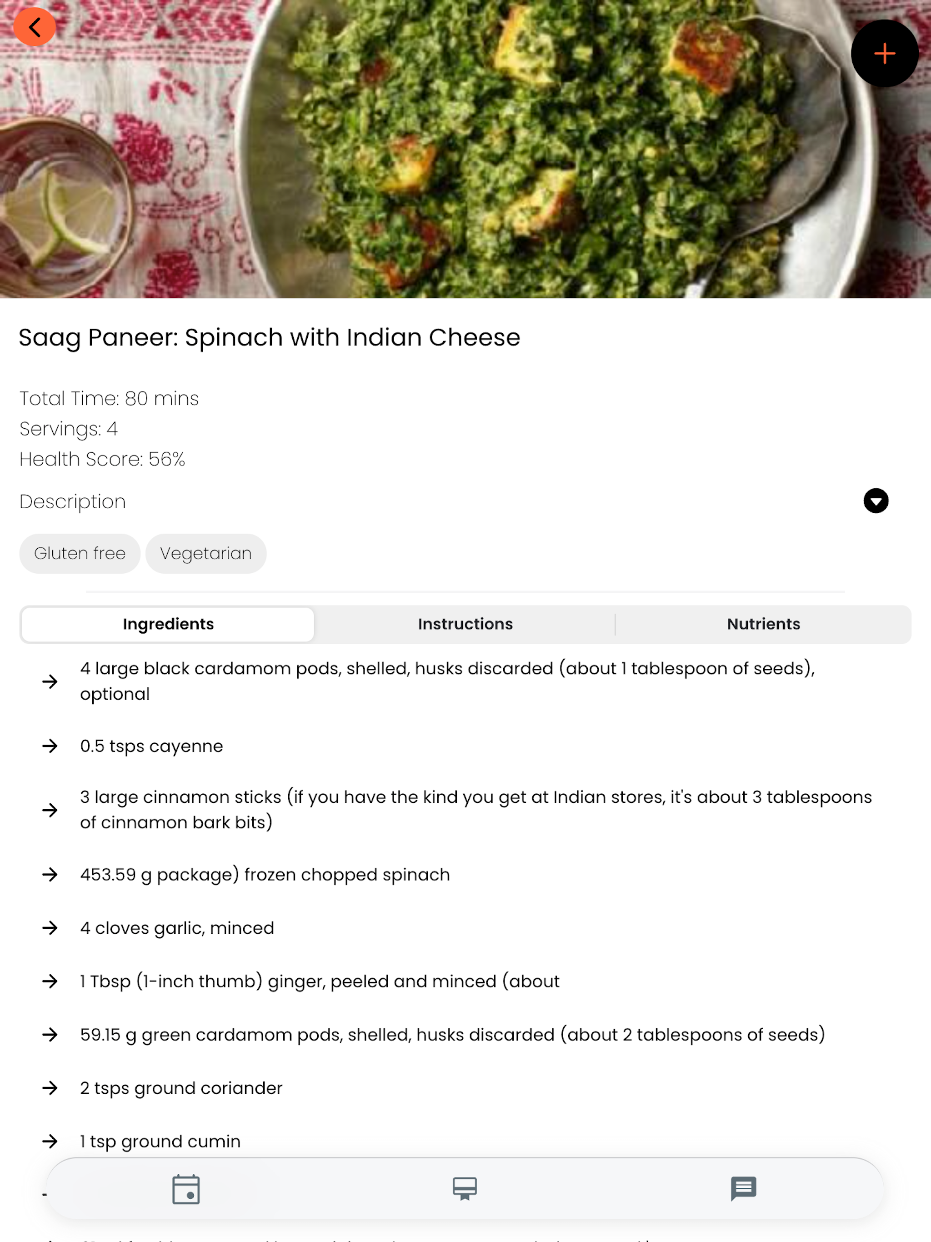This screenshot has width=931, height=1242.
Task: Switch to the Instructions tab
Action: (465, 624)
